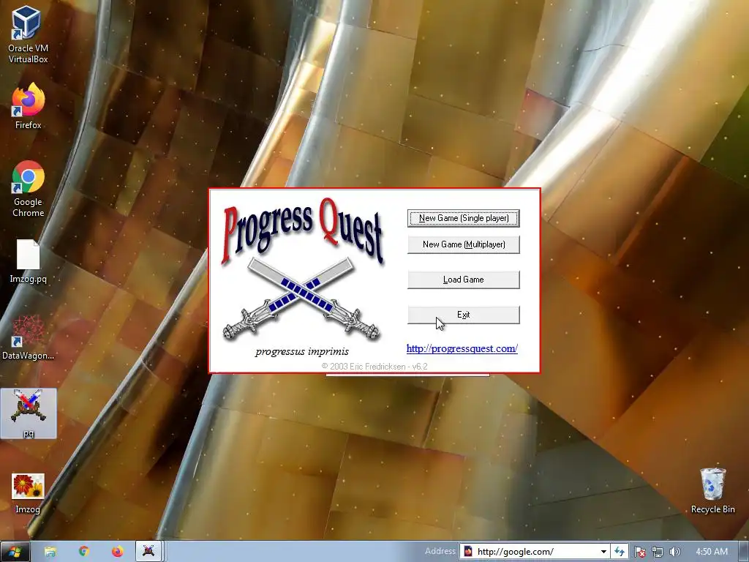Viewport: 749px width, 562px height.
Task: Open the Windows Start menu
Action: 15,552
